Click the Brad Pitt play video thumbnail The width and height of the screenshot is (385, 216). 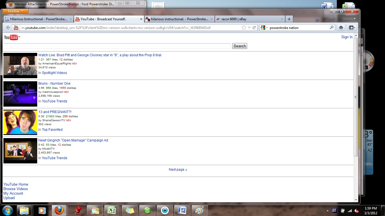tap(20, 66)
